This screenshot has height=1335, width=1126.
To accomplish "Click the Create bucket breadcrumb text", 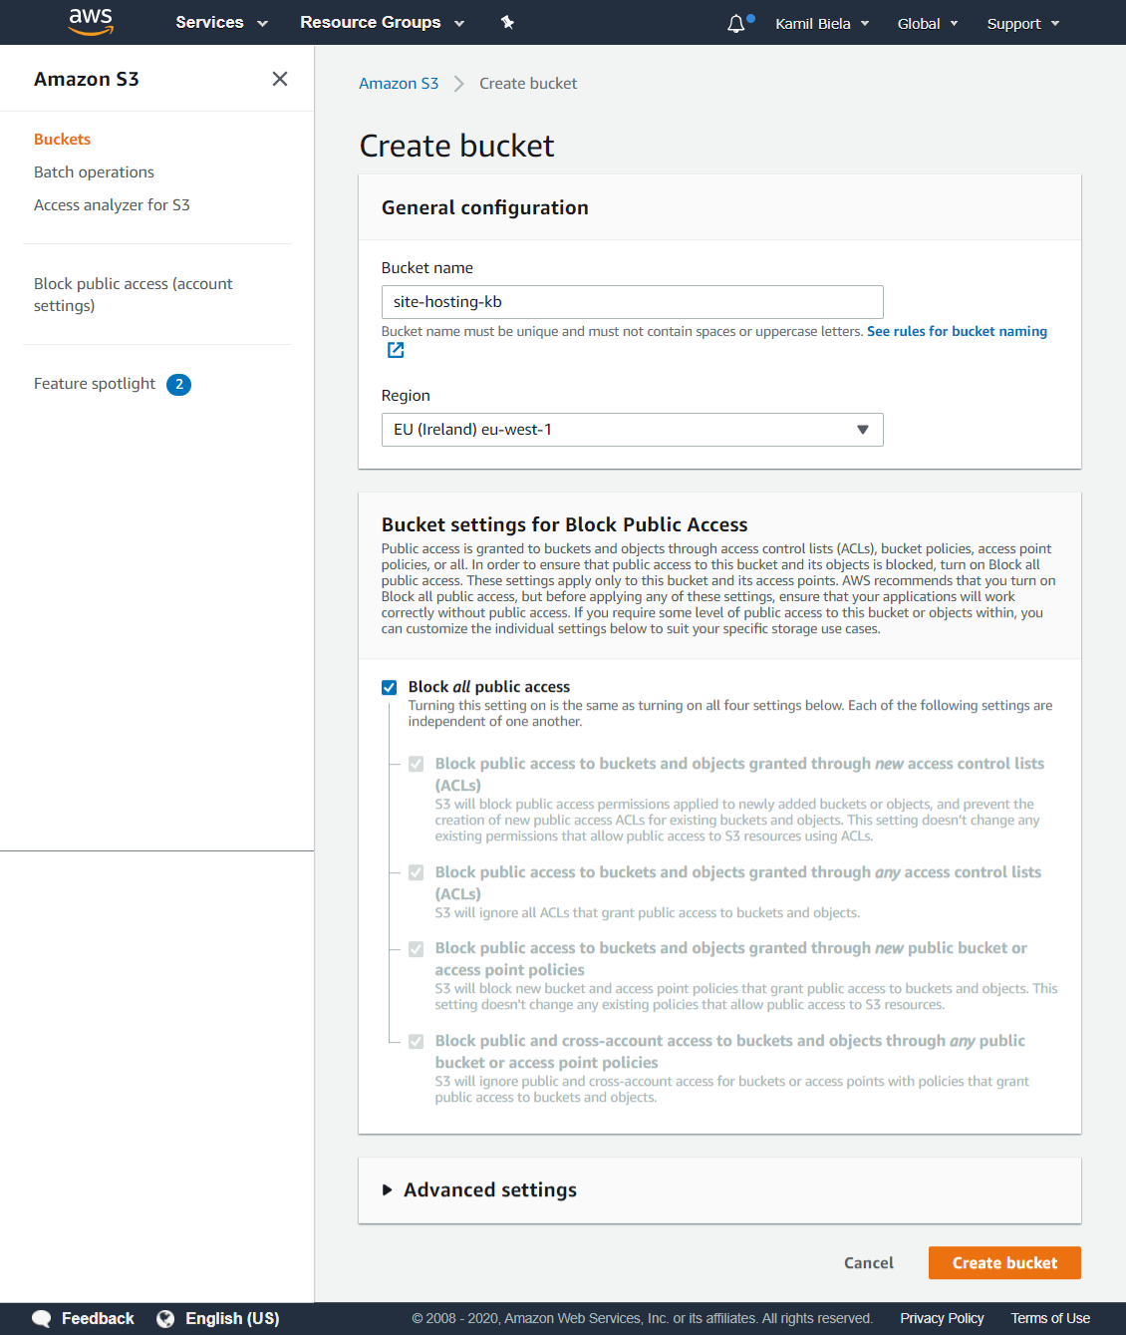I will (x=528, y=84).
